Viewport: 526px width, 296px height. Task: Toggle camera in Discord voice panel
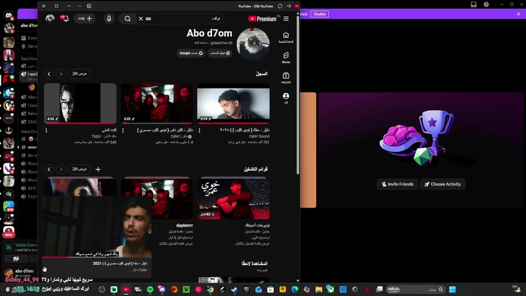tap(16, 259)
